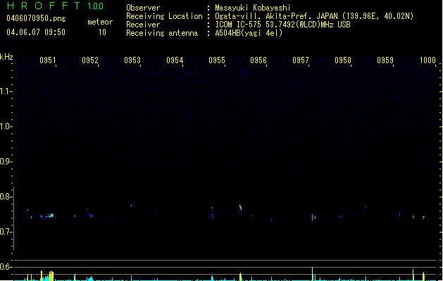
Task: Click the meteor label
Action: 100,22
